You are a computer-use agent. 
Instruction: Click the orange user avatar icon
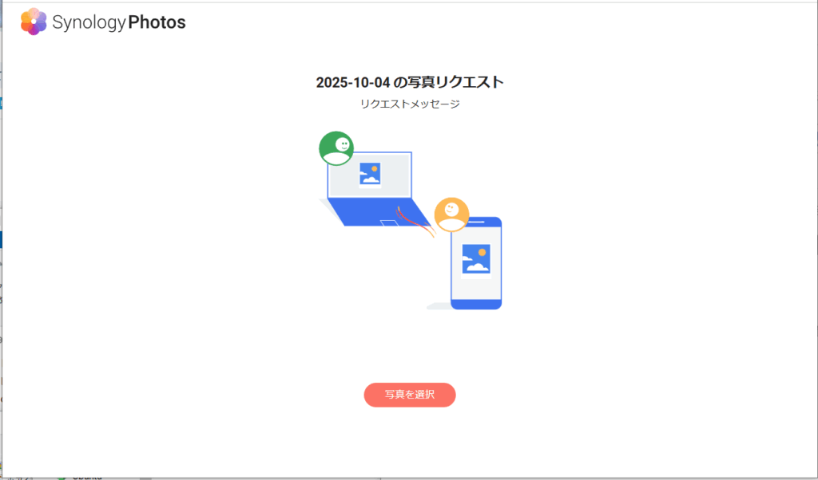[452, 214]
